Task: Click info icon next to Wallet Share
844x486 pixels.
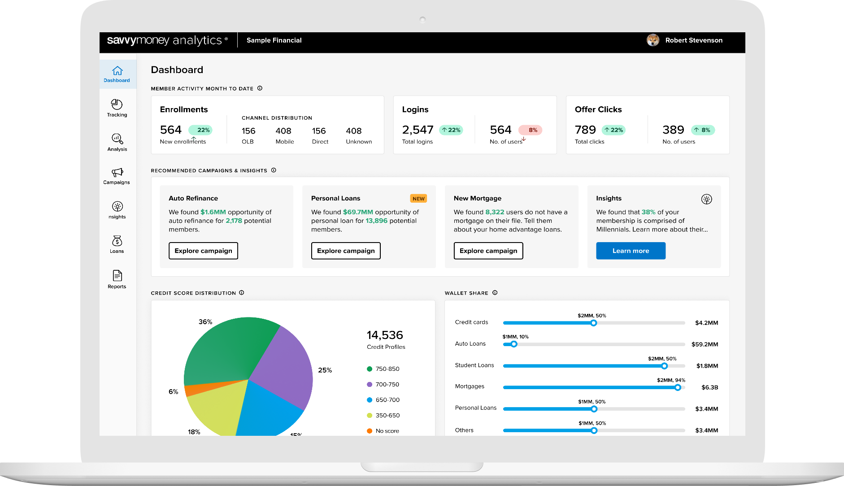Action: click(495, 293)
